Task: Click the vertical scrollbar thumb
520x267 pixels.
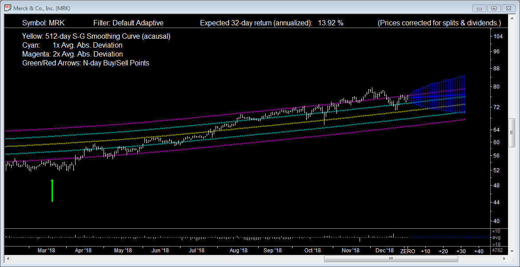Action: pos(512,133)
